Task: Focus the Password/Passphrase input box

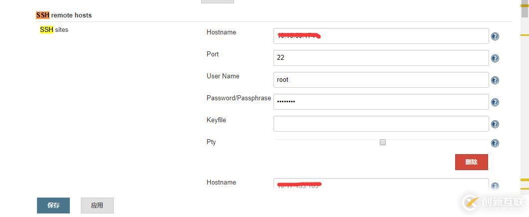Action: (381, 102)
